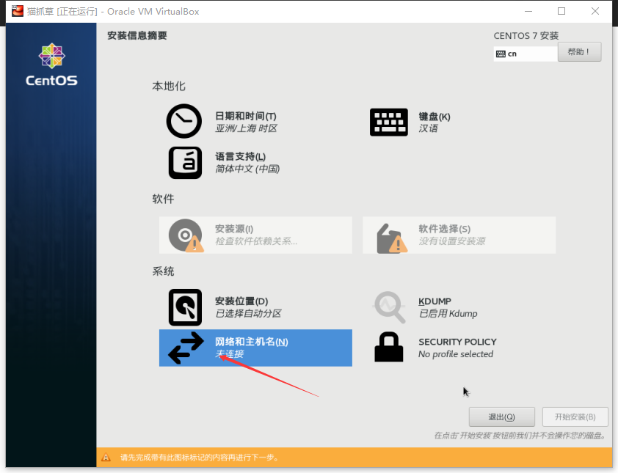Click the 亚洲/上海 时区 status text
Image resolution: width=618 pixels, height=473 pixels.
click(x=246, y=128)
